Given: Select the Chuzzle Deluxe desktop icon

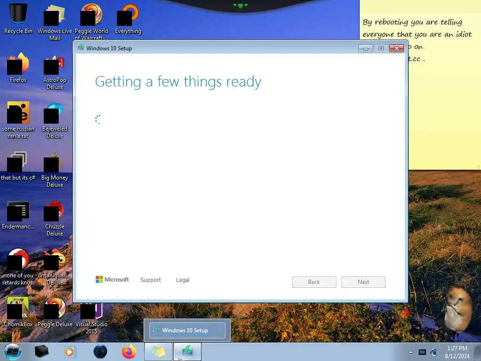Looking at the screenshot, I should click(x=54, y=218).
